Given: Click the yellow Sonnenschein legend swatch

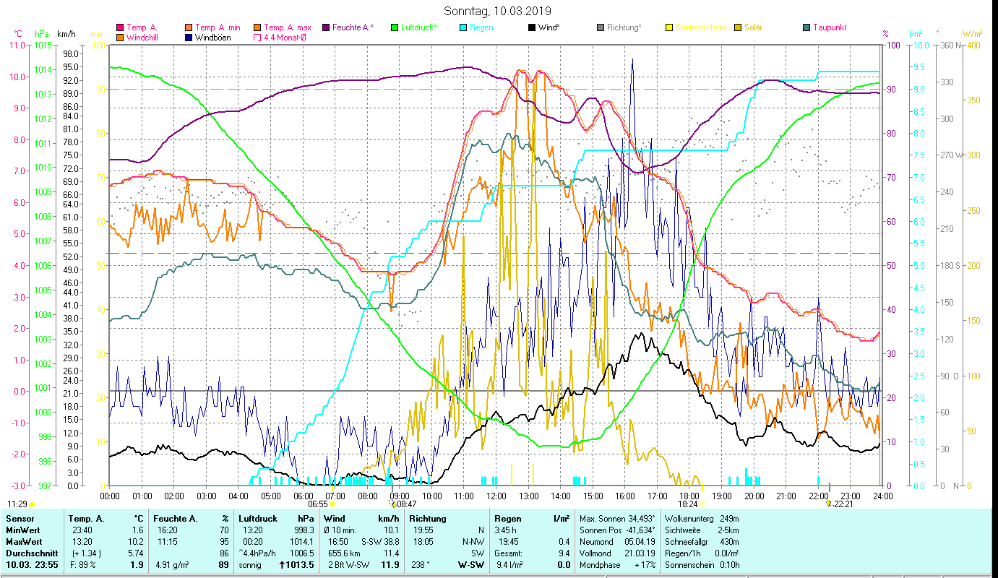Looking at the screenshot, I should point(669,27).
